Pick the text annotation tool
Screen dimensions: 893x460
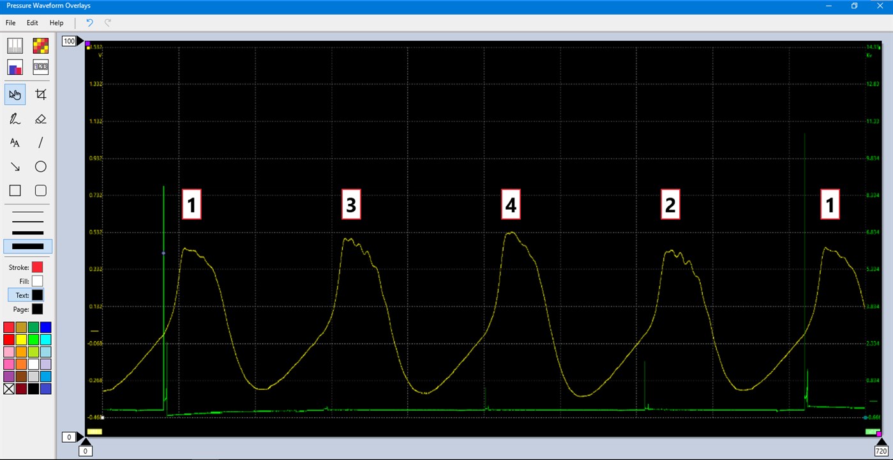click(x=14, y=142)
